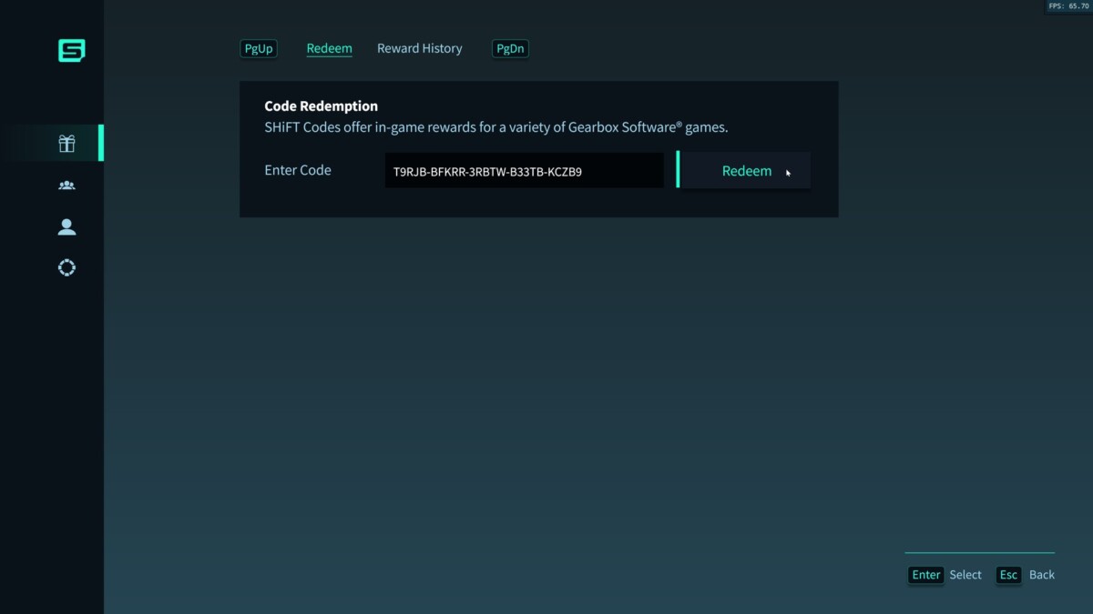1093x614 pixels.
Task: Open the friends icon in the sidebar
Action: tap(66, 185)
